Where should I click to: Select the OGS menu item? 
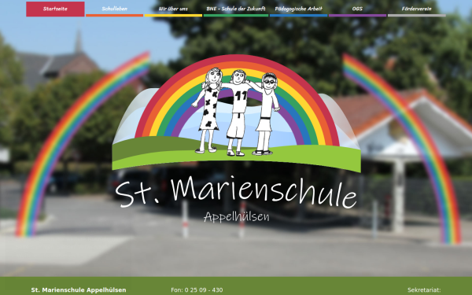pos(357,9)
